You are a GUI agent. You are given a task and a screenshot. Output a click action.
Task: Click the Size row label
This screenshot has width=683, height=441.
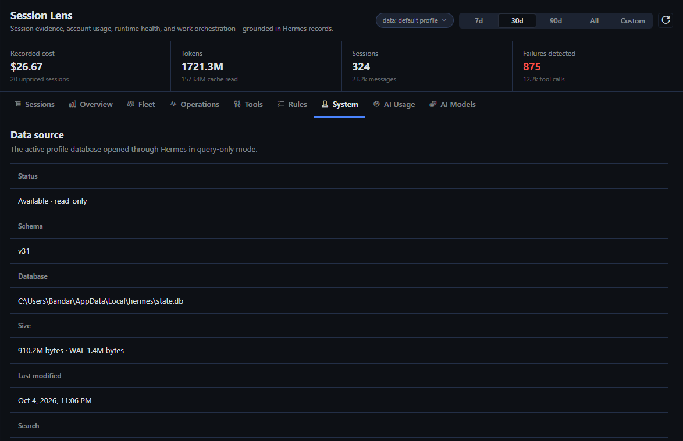24,326
